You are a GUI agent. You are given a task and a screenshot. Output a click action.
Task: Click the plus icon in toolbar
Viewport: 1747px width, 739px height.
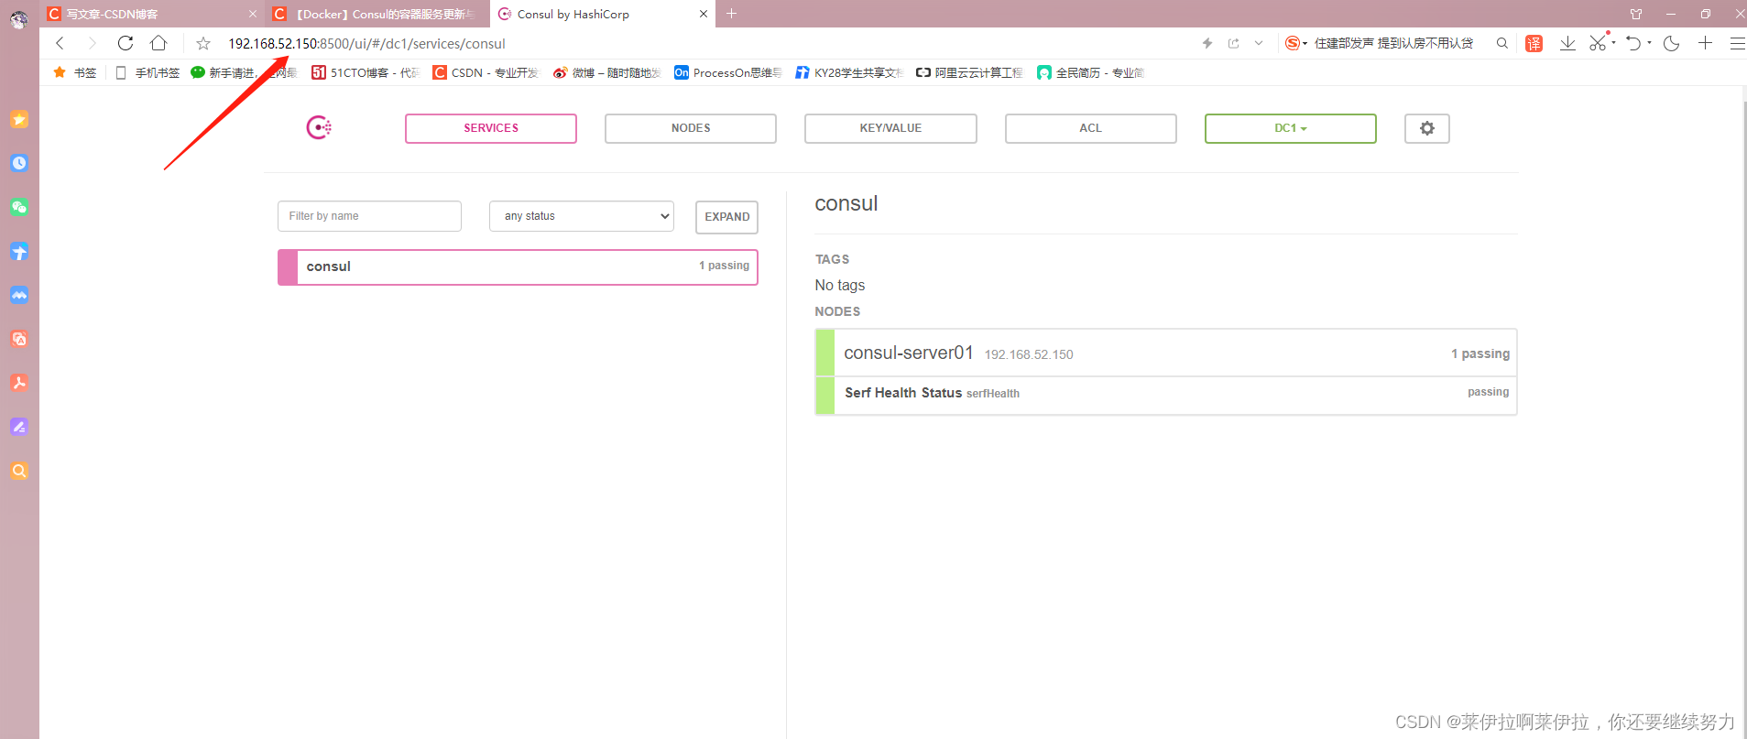1705,43
